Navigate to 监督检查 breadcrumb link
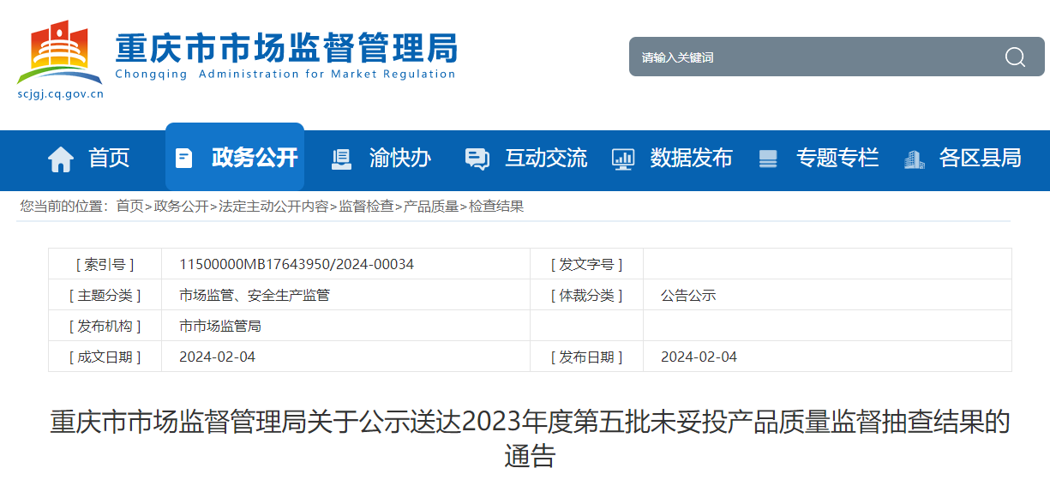 [x=366, y=207]
